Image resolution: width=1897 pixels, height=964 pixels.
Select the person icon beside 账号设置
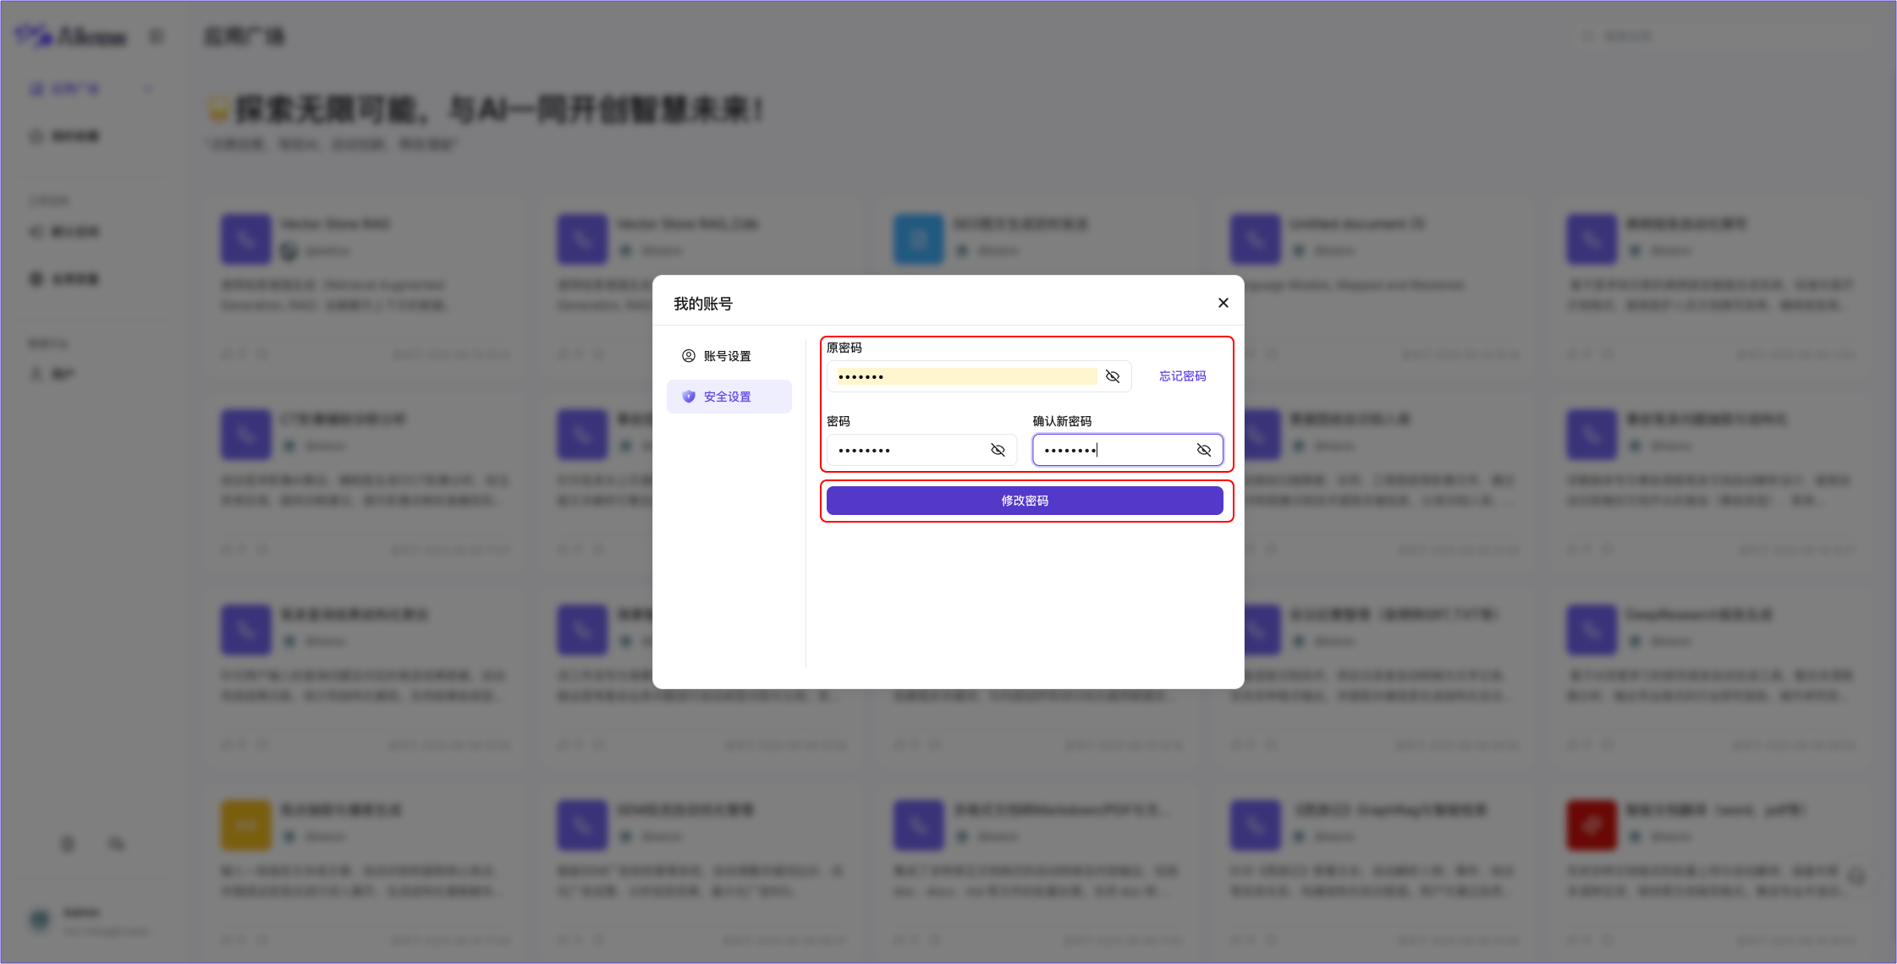click(687, 356)
